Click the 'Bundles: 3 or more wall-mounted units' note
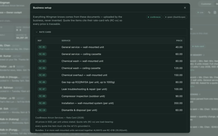Viewport: 218px width, 136px height. [81, 130]
